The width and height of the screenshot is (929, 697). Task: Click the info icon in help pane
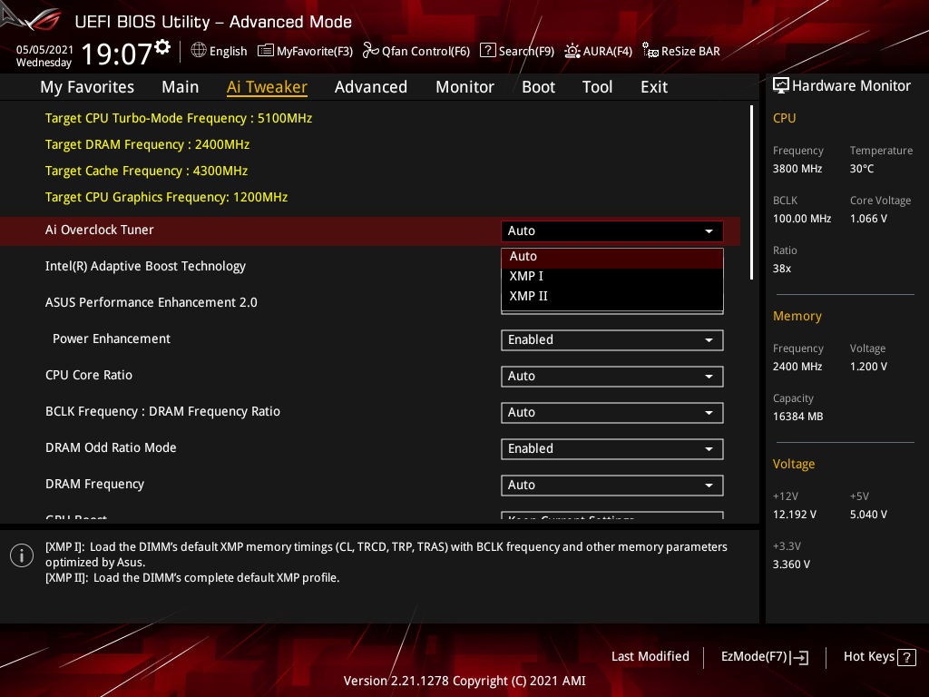(22, 555)
